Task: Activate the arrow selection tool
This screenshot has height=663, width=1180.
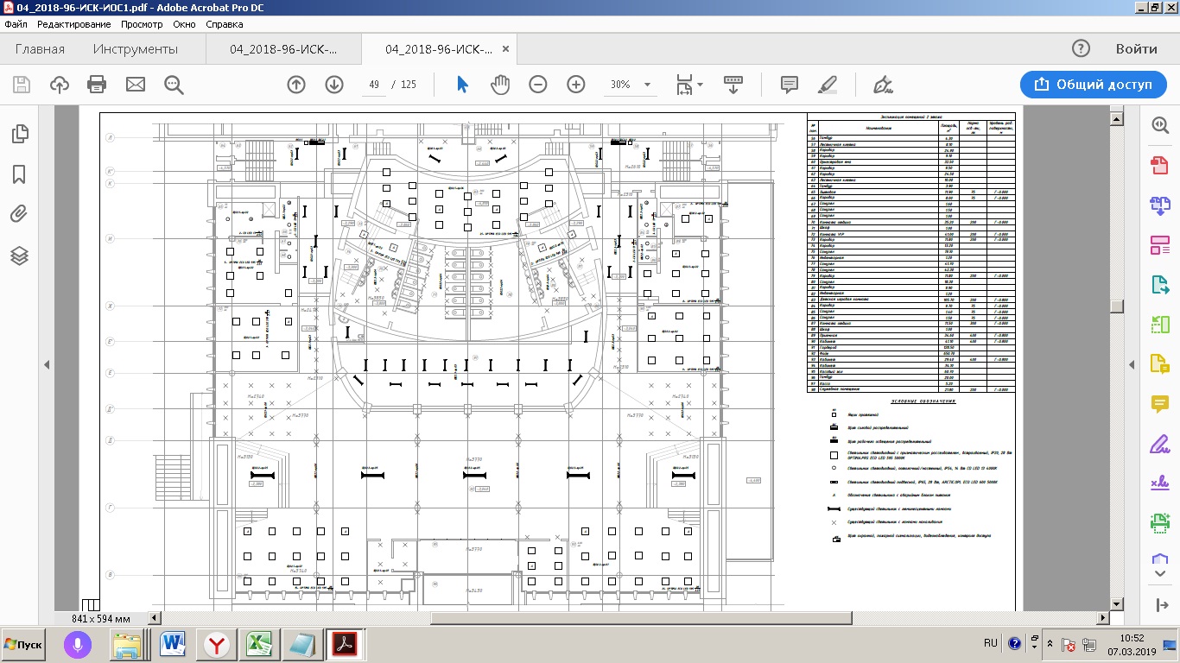Action: pos(462,85)
